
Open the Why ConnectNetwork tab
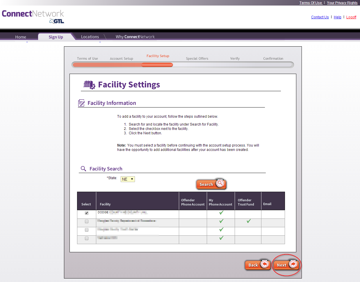click(135, 37)
